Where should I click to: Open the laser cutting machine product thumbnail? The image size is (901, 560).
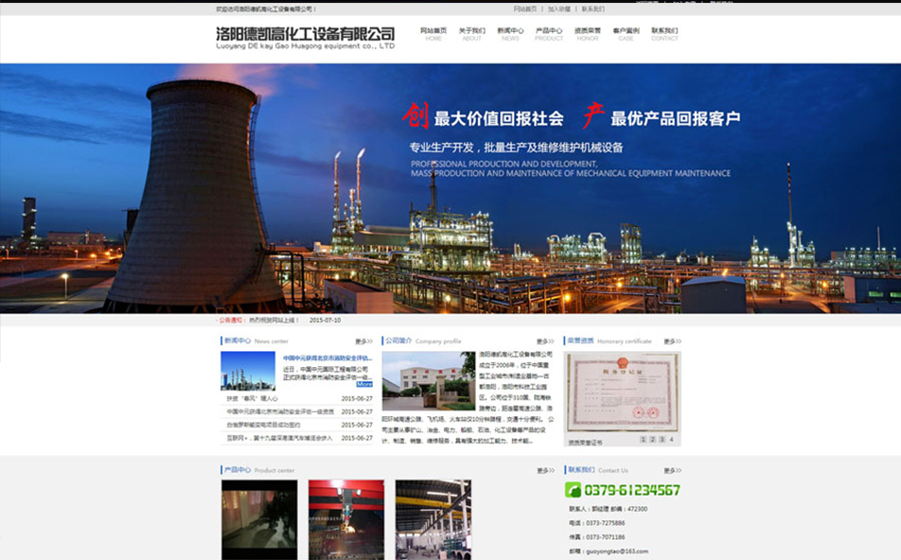point(345,518)
